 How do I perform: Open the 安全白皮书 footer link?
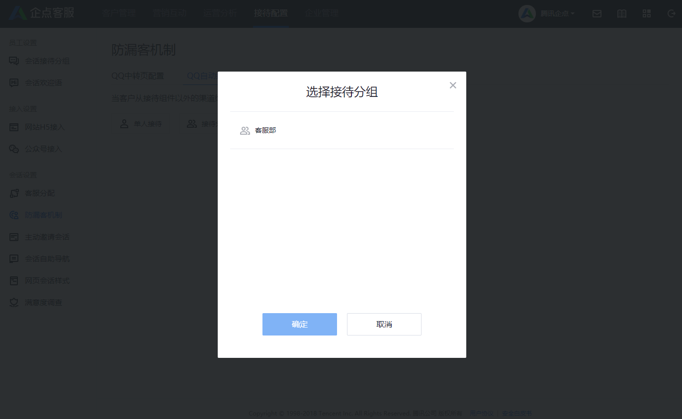click(x=517, y=414)
